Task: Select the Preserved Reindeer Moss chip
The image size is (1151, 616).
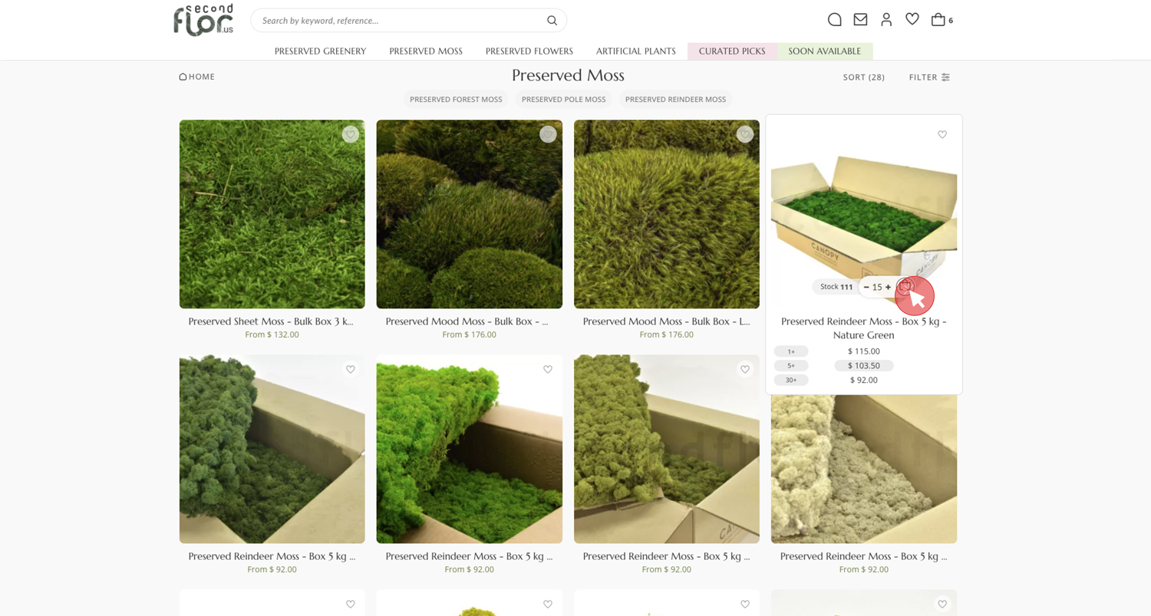Action: click(x=675, y=99)
